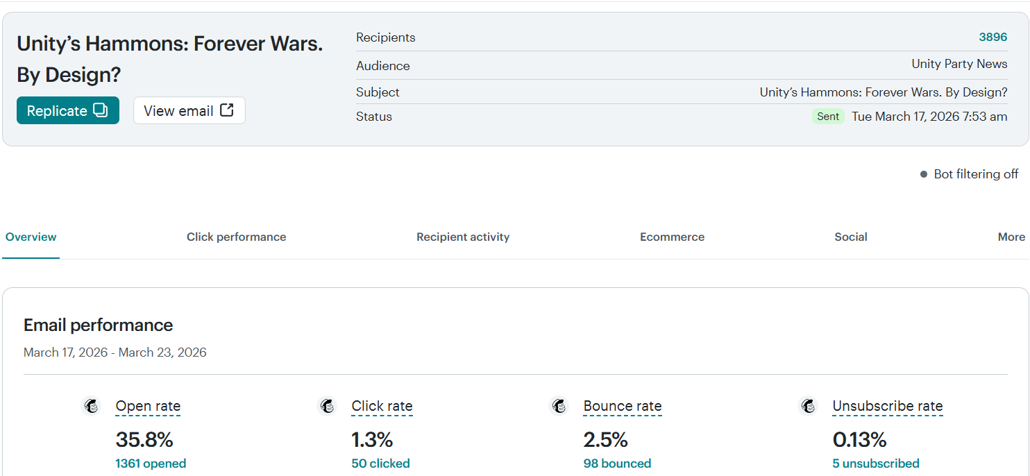Click the Bot filtering off indicator

(x=969, y=174)
